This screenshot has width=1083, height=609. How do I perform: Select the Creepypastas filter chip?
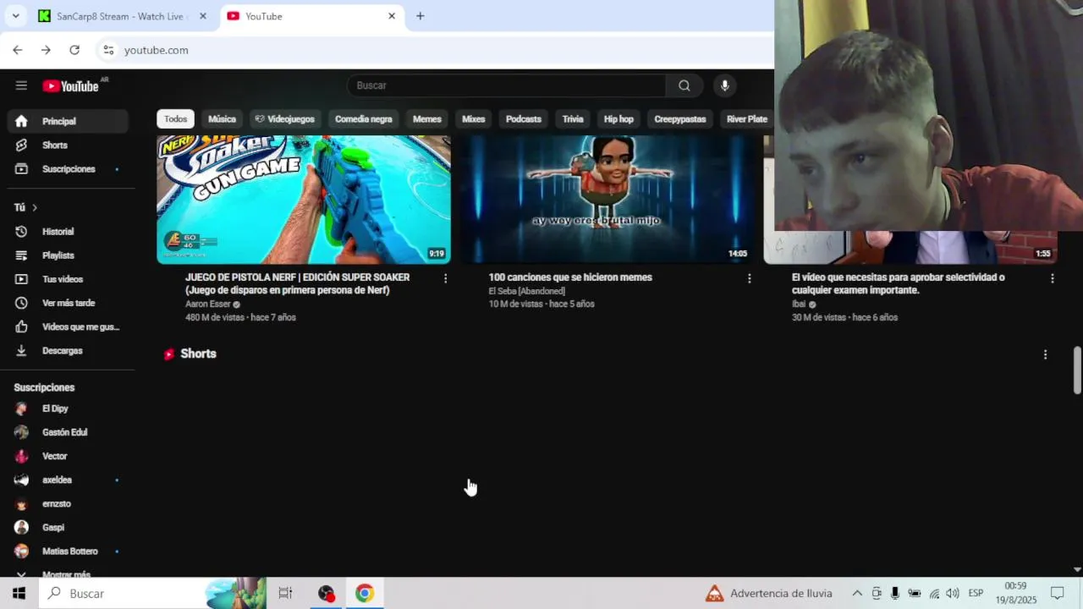(x=680, y=119)
